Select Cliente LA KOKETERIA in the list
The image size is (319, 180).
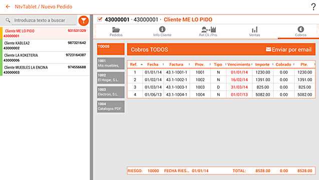tap(45, 57)
